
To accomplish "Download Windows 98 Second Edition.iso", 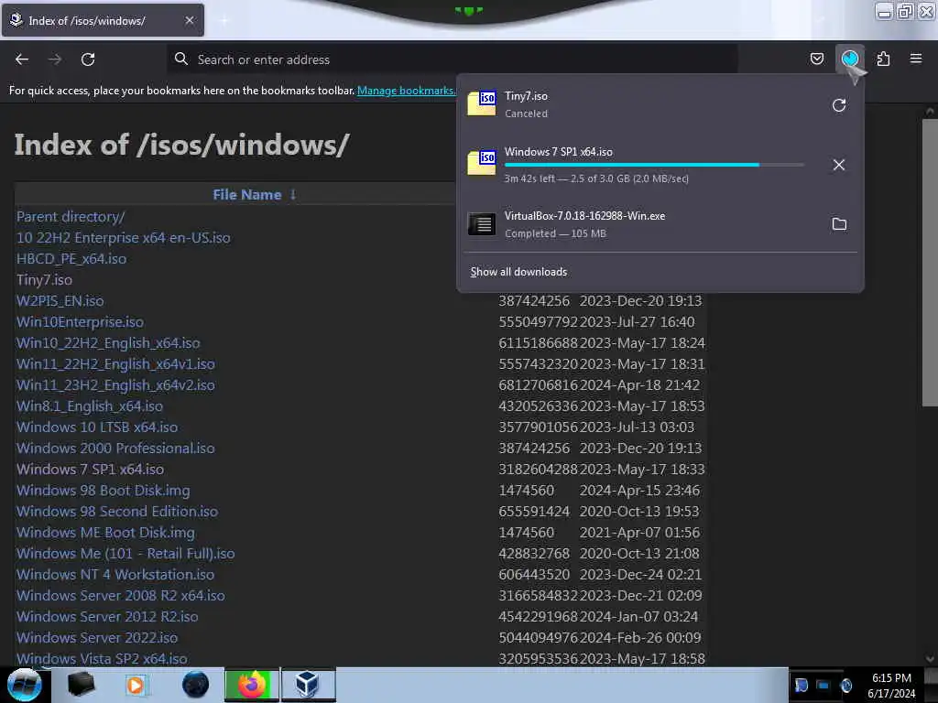I will tap(117, 511).
